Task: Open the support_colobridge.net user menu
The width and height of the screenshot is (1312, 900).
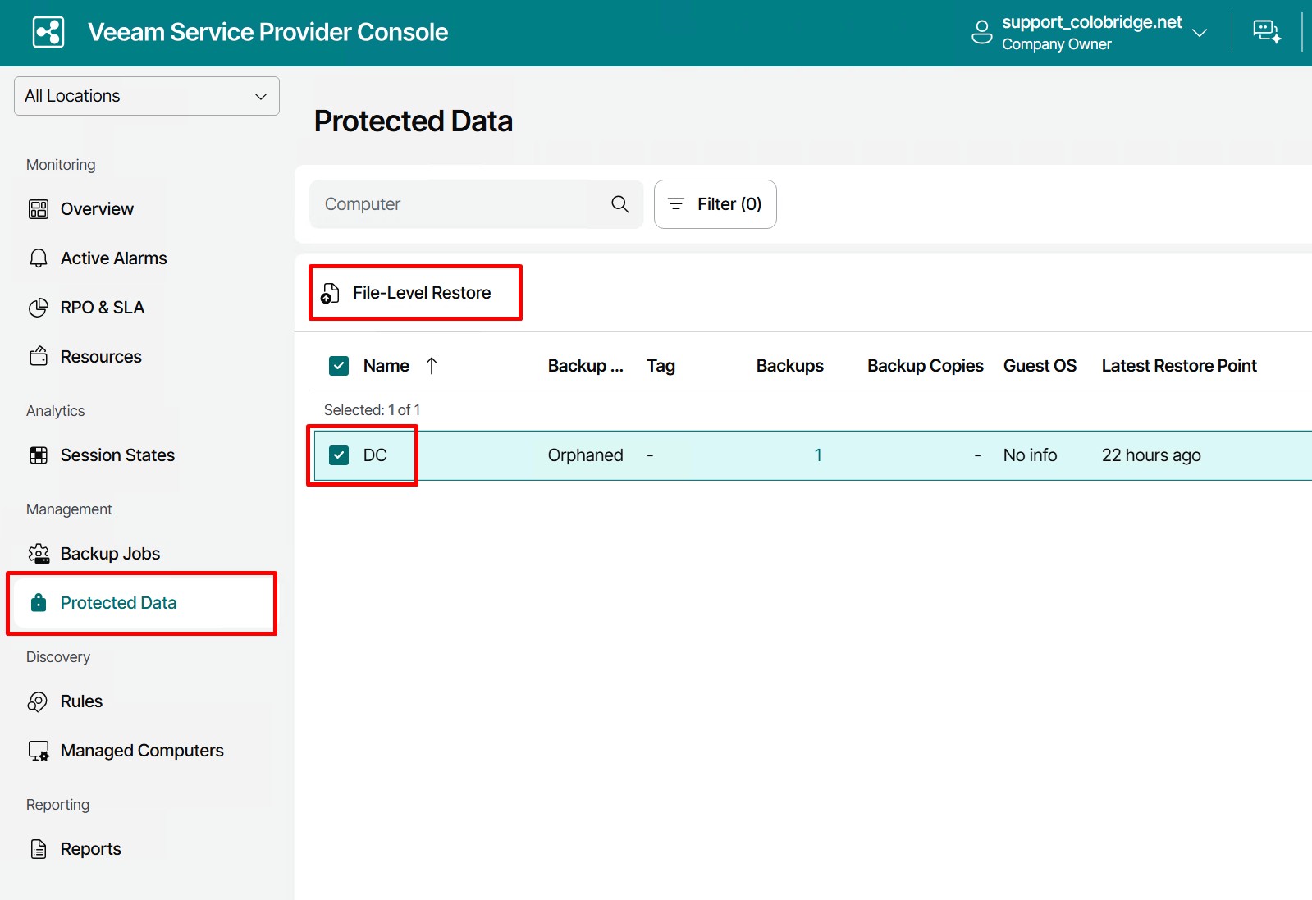Action: point(1090,33)
